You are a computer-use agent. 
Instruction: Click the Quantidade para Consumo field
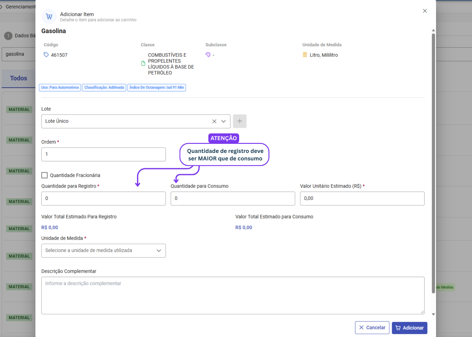click(x=233, y=198)
